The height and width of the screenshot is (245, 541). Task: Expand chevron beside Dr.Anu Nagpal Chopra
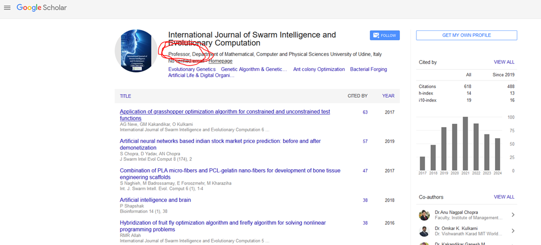tap(513, 215)
